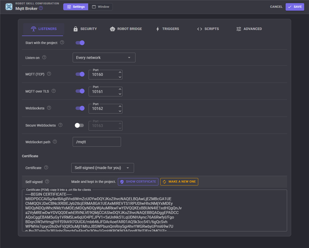Click help icon for Secure WebSockets

(x=60, y=125)
